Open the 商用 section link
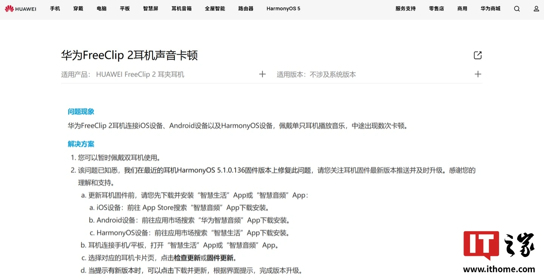Screen dimensions: 544x280 point(462,8)
